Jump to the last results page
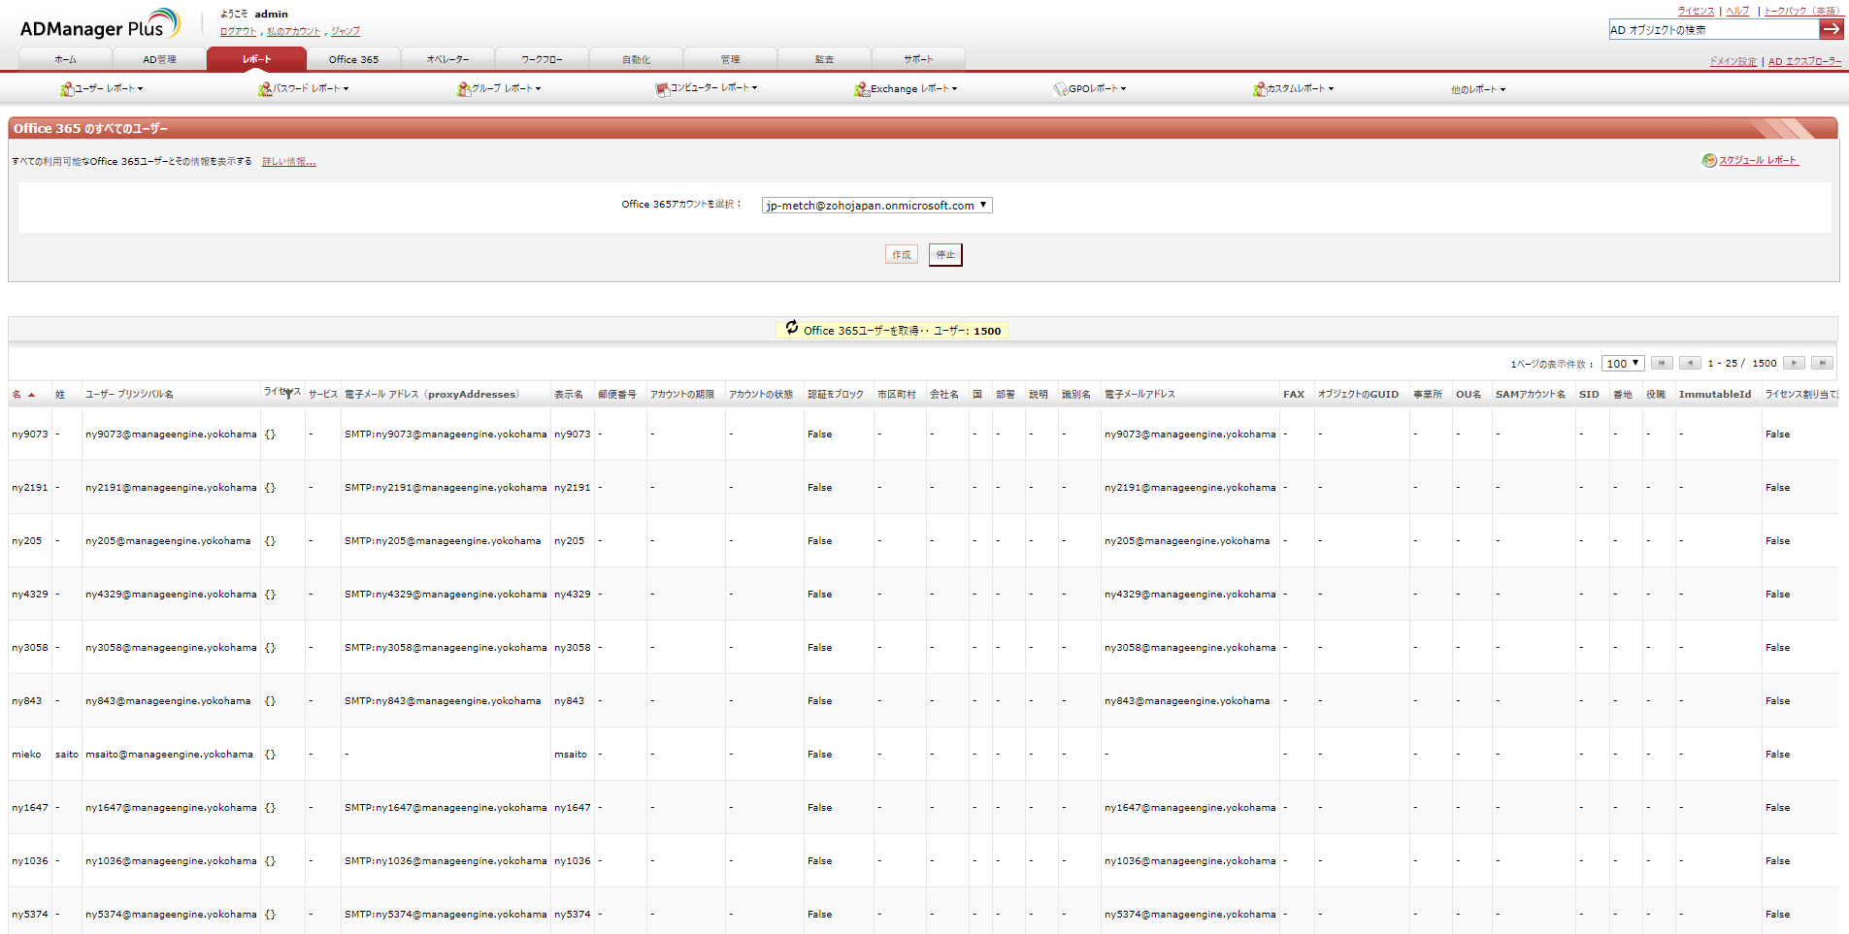 point(1823,363)
